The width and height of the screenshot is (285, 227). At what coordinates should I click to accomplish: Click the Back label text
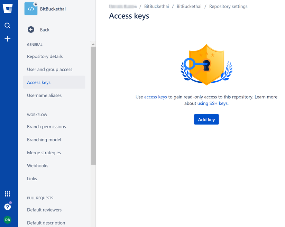[45, 30]
